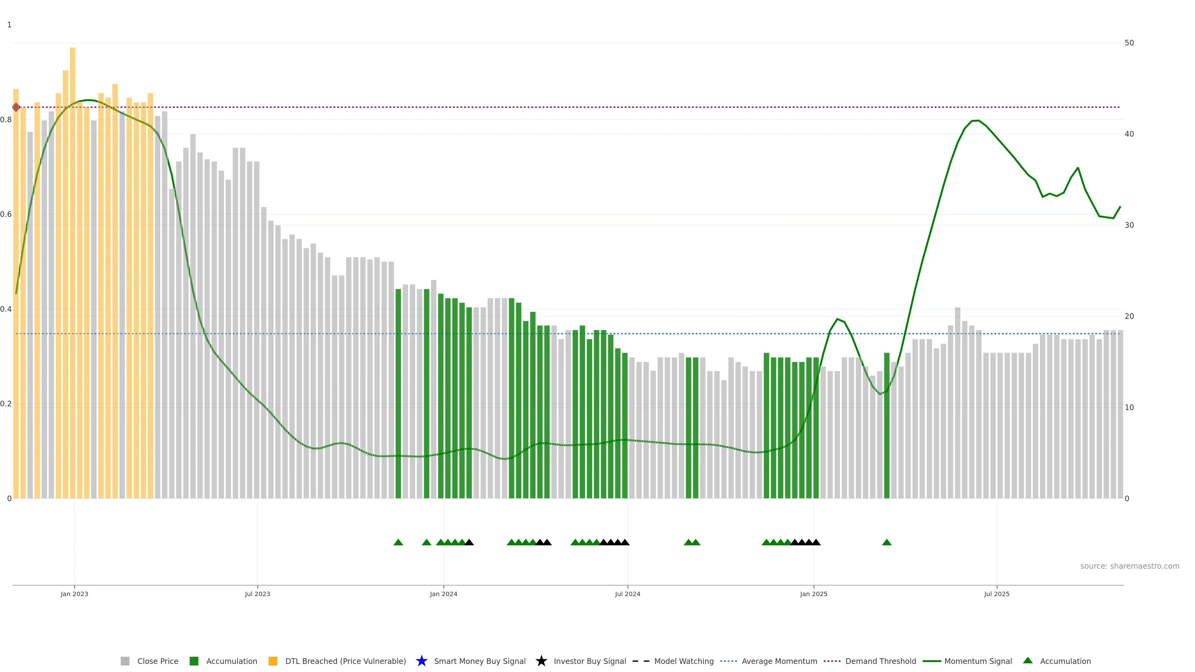Click the Jul 2025 axis label
The width and height of the screenshot is (1195, 672).
point(996,594)
